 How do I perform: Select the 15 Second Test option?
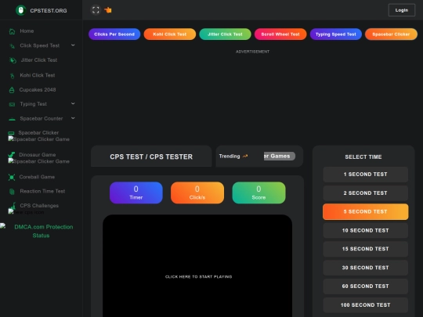point(366,249)
